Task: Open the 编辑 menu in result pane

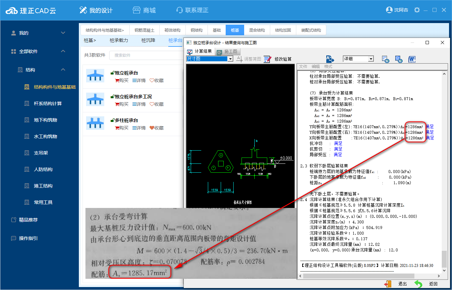Action: point(316,67)
